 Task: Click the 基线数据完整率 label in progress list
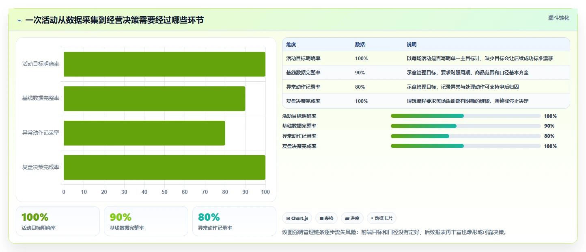click(x=299, y=126)
